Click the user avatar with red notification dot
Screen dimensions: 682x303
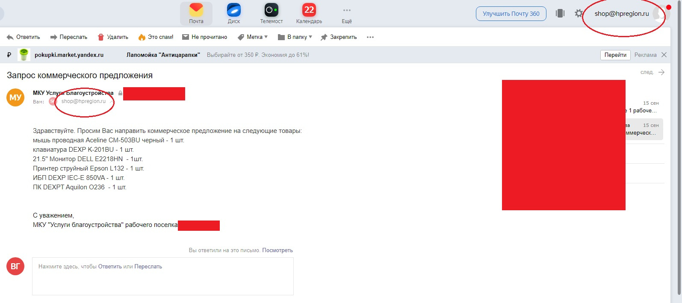[662, 14]
